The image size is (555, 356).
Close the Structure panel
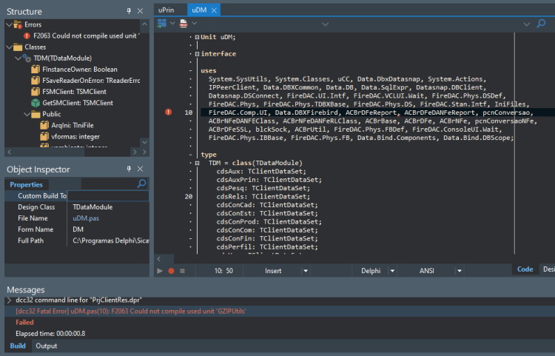click(140, 11)
